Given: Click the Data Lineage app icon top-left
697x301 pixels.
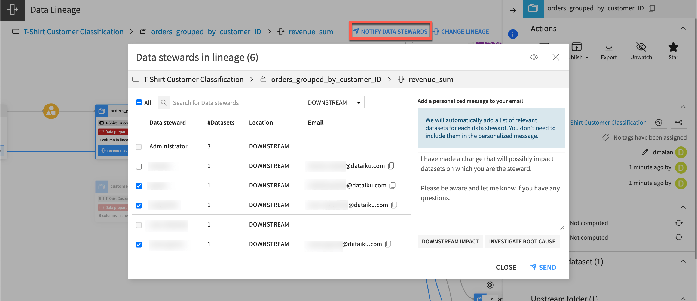Looking at the screenshot, I should click(x=12, y=10).
